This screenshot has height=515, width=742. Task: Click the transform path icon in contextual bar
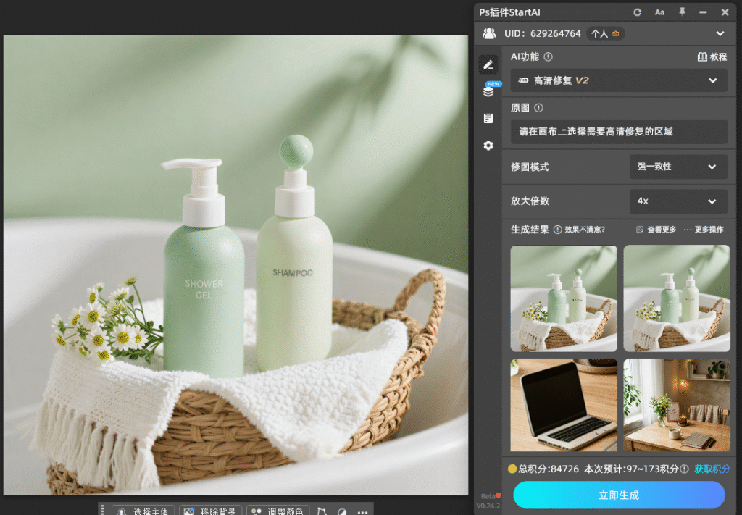[x=322, y=511]
